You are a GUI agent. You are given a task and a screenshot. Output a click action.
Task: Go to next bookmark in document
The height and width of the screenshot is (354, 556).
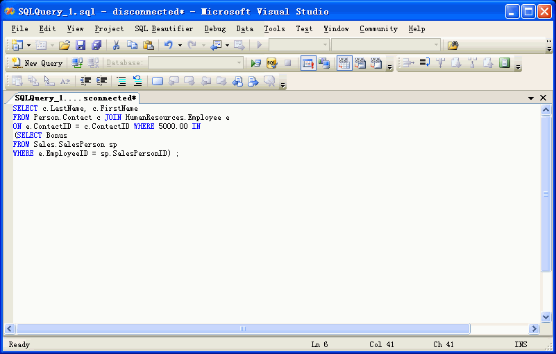coord(253,82)
